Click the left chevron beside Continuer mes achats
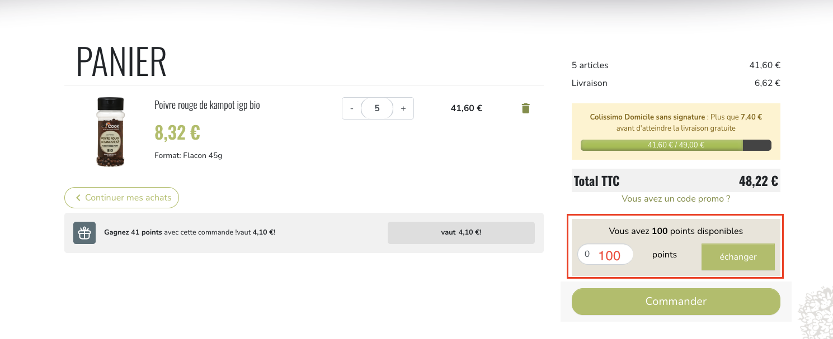This screenshot has width=833, height=339. pos(78,198)
